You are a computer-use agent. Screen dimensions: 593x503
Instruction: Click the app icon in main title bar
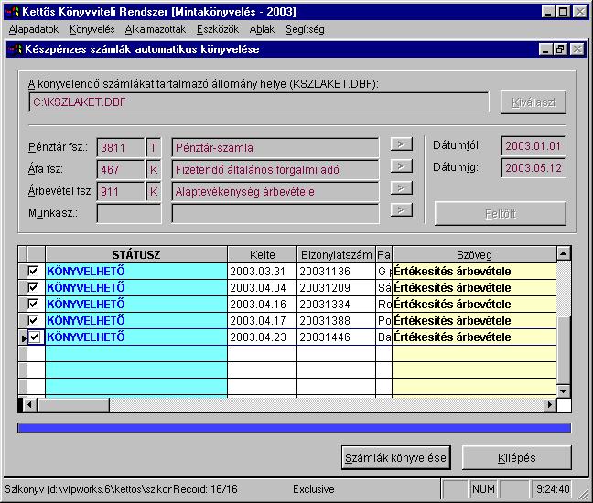click(x=13, y=12)
